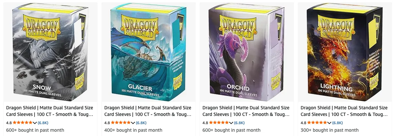
Task: Click the star rating of Snow sleeves
Action: pos(23,123)
